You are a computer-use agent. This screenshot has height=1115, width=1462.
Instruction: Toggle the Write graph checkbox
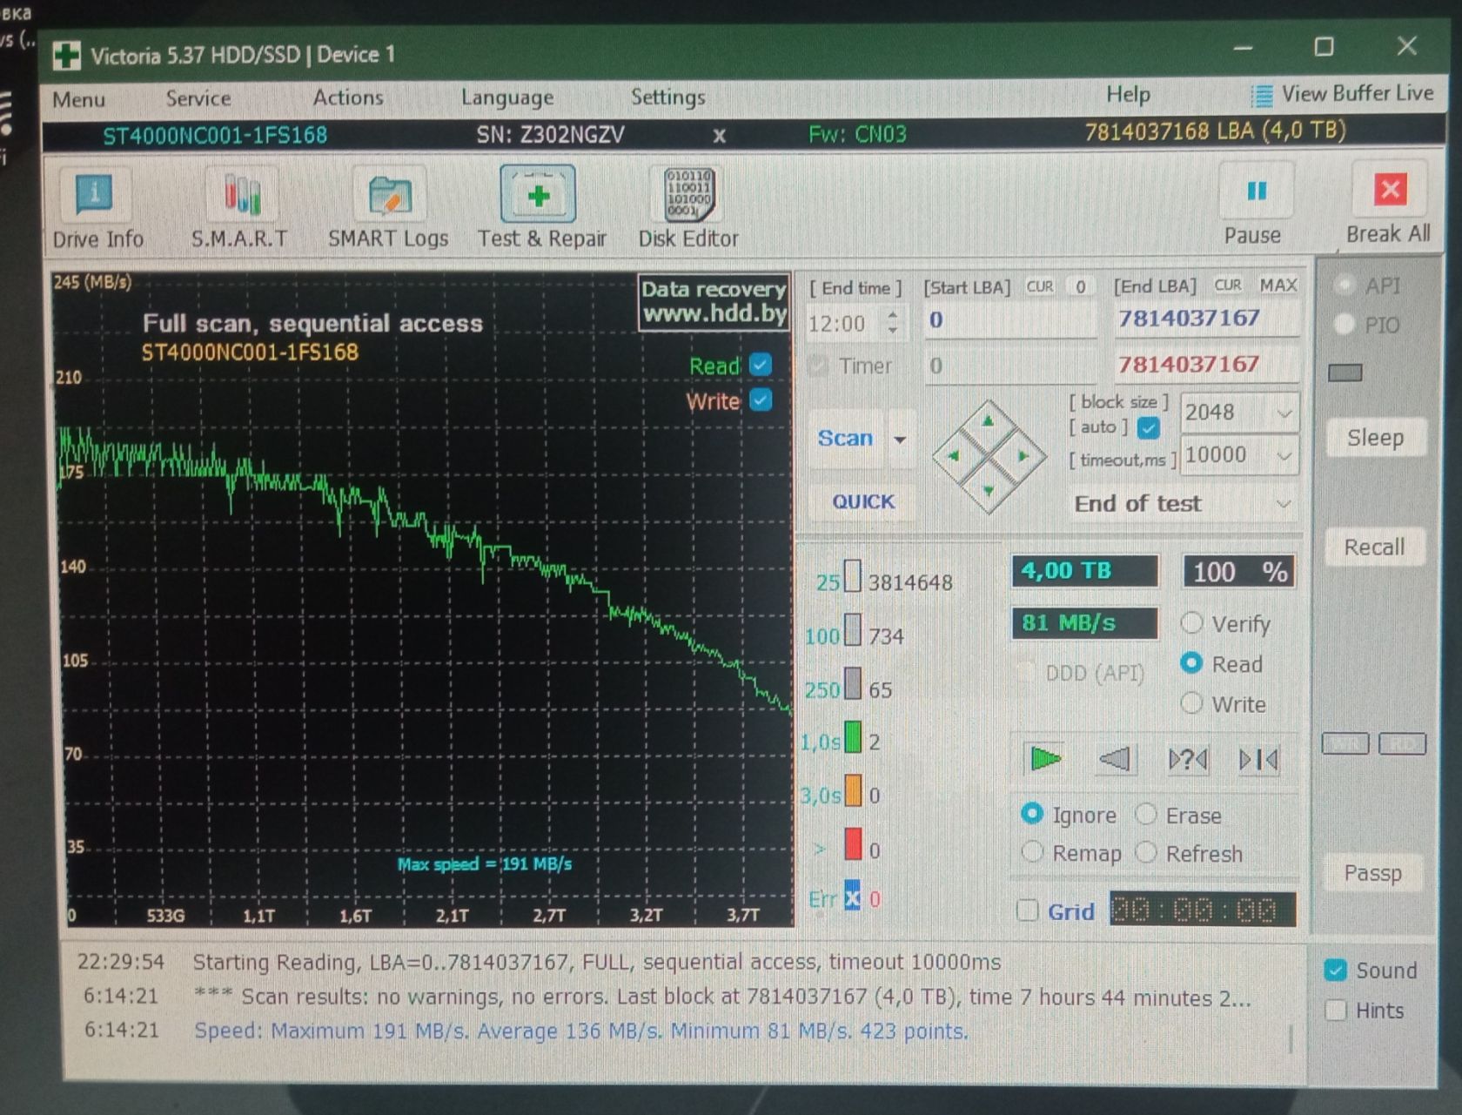761,400
